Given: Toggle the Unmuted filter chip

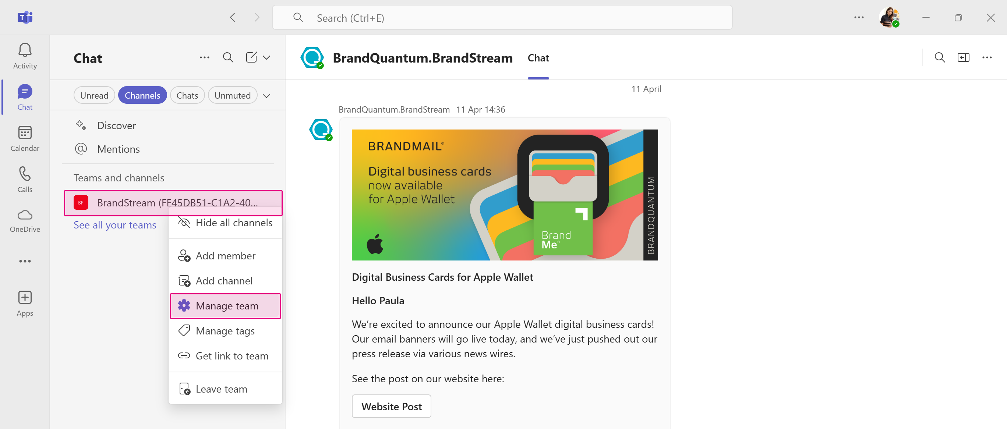Looking at the screenshot, I should (232, 95).
